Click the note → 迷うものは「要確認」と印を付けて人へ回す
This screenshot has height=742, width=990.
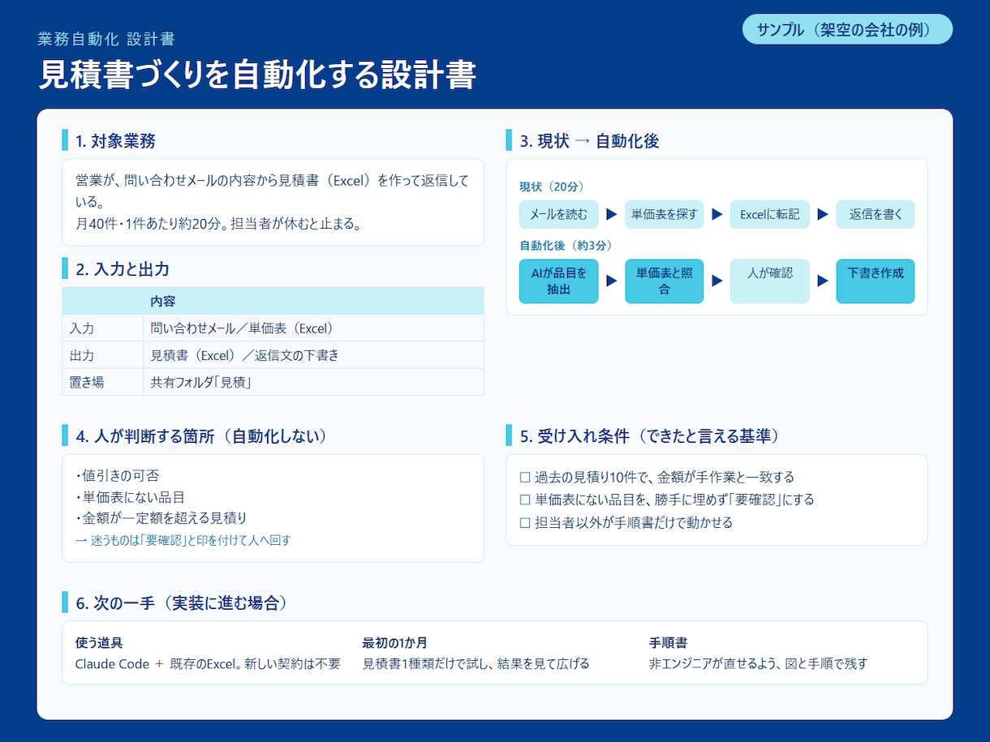pos(183,540)
